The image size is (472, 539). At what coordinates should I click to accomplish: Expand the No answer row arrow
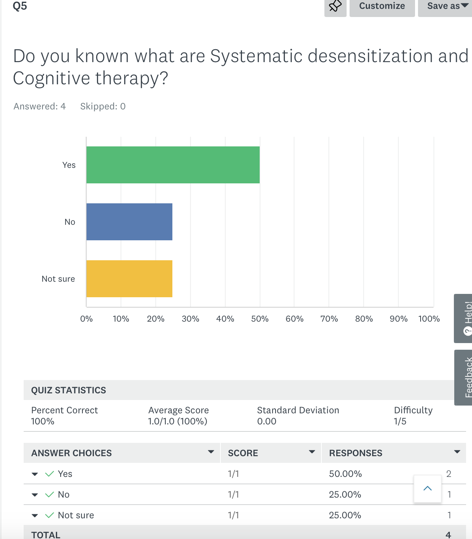coord(35,495)
